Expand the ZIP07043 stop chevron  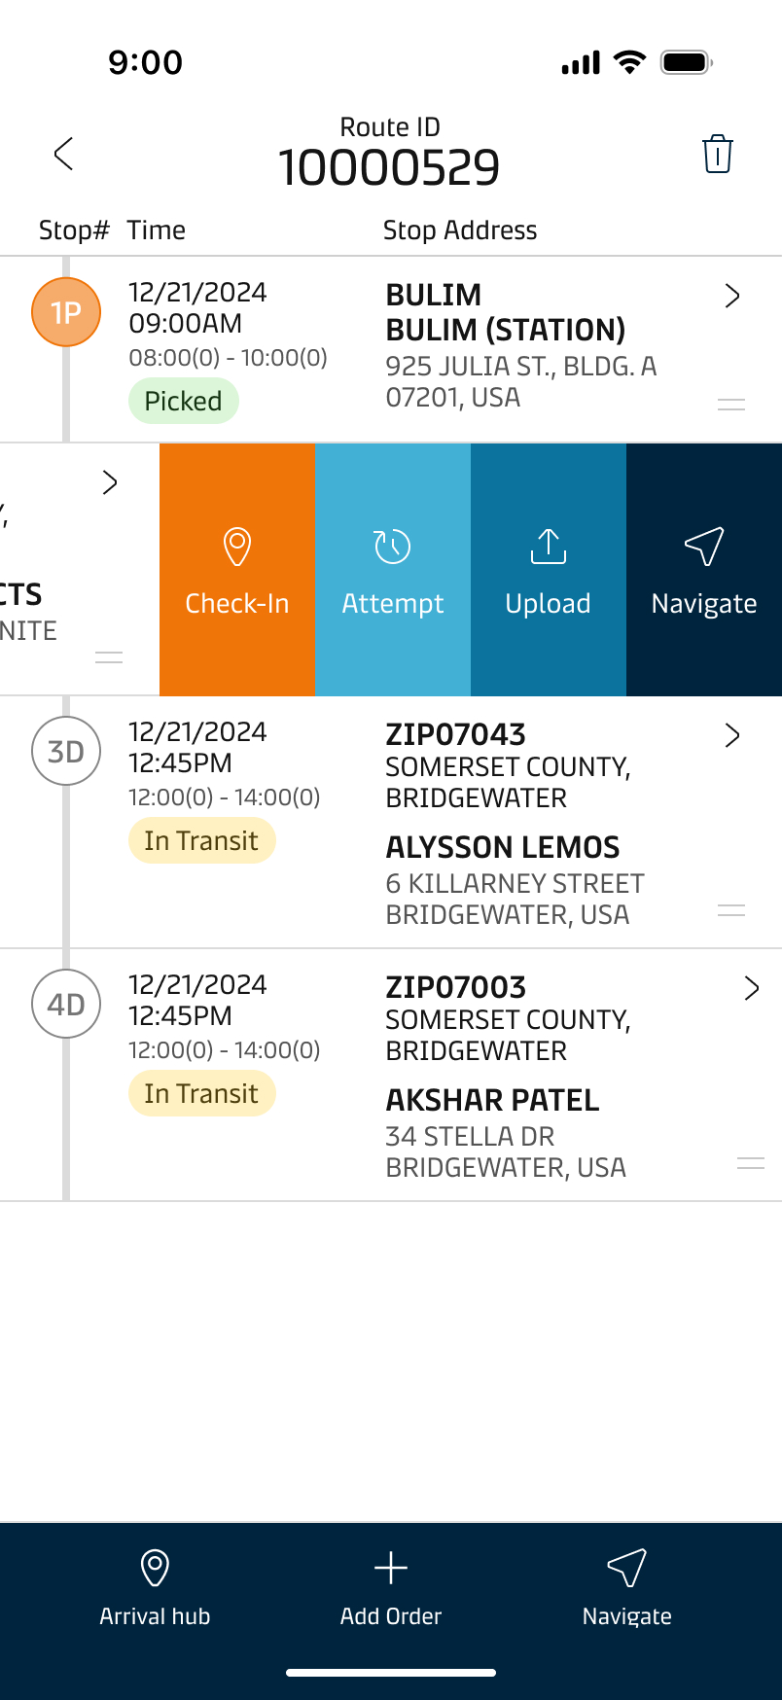coord(732,735)
